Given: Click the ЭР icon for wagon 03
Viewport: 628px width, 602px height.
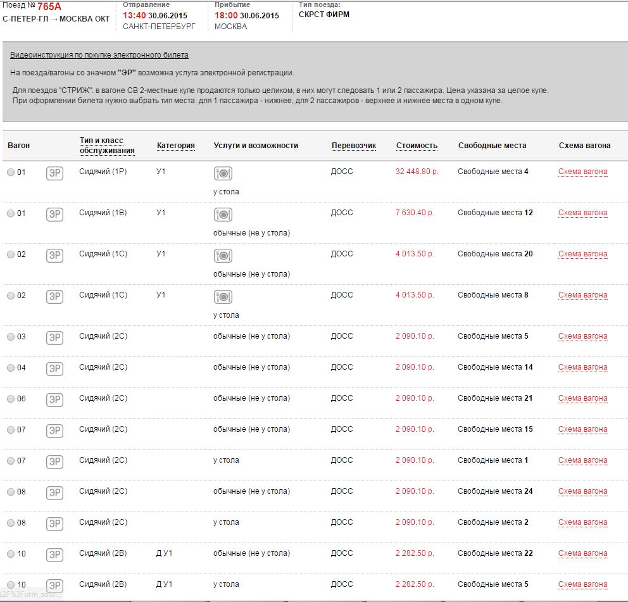Looking at the screenshot, I should point(55,338).
